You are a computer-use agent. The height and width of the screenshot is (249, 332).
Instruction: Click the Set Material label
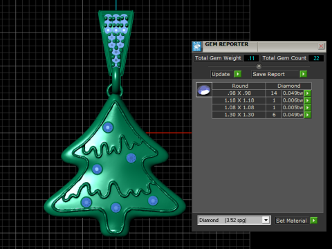pos(291,221)
